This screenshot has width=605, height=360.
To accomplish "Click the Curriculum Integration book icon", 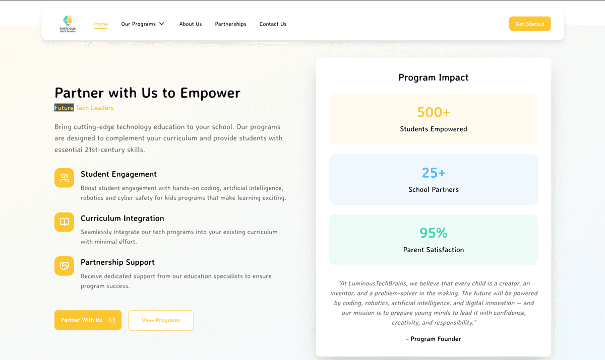I will 65,222.
